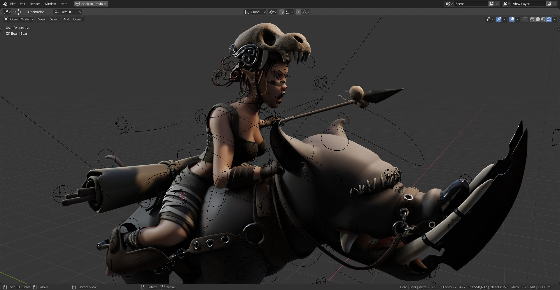Switch to rendered viewport shading
This screenshot has width=560, height=290.
tap(549, 19)
